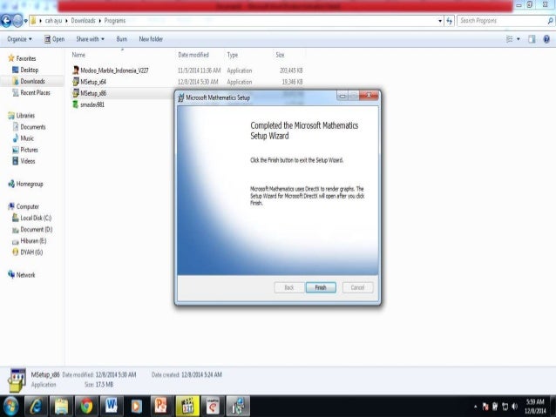556x417 pixels.
Task: Open Internet Explorer from the taskbar
Action: tap(36, 406)
